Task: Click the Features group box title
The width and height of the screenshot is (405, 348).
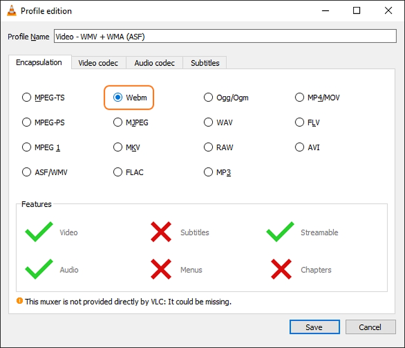Action: (x=36, y=204)
